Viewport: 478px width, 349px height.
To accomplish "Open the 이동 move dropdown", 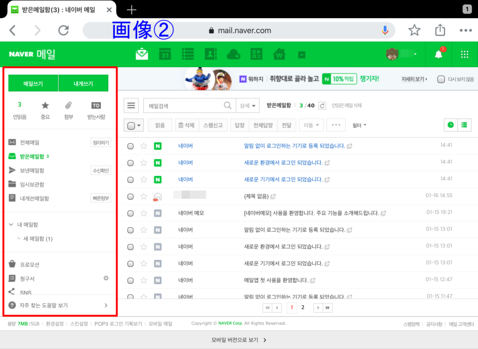I will pyautogui.click(x=311, y=125).
